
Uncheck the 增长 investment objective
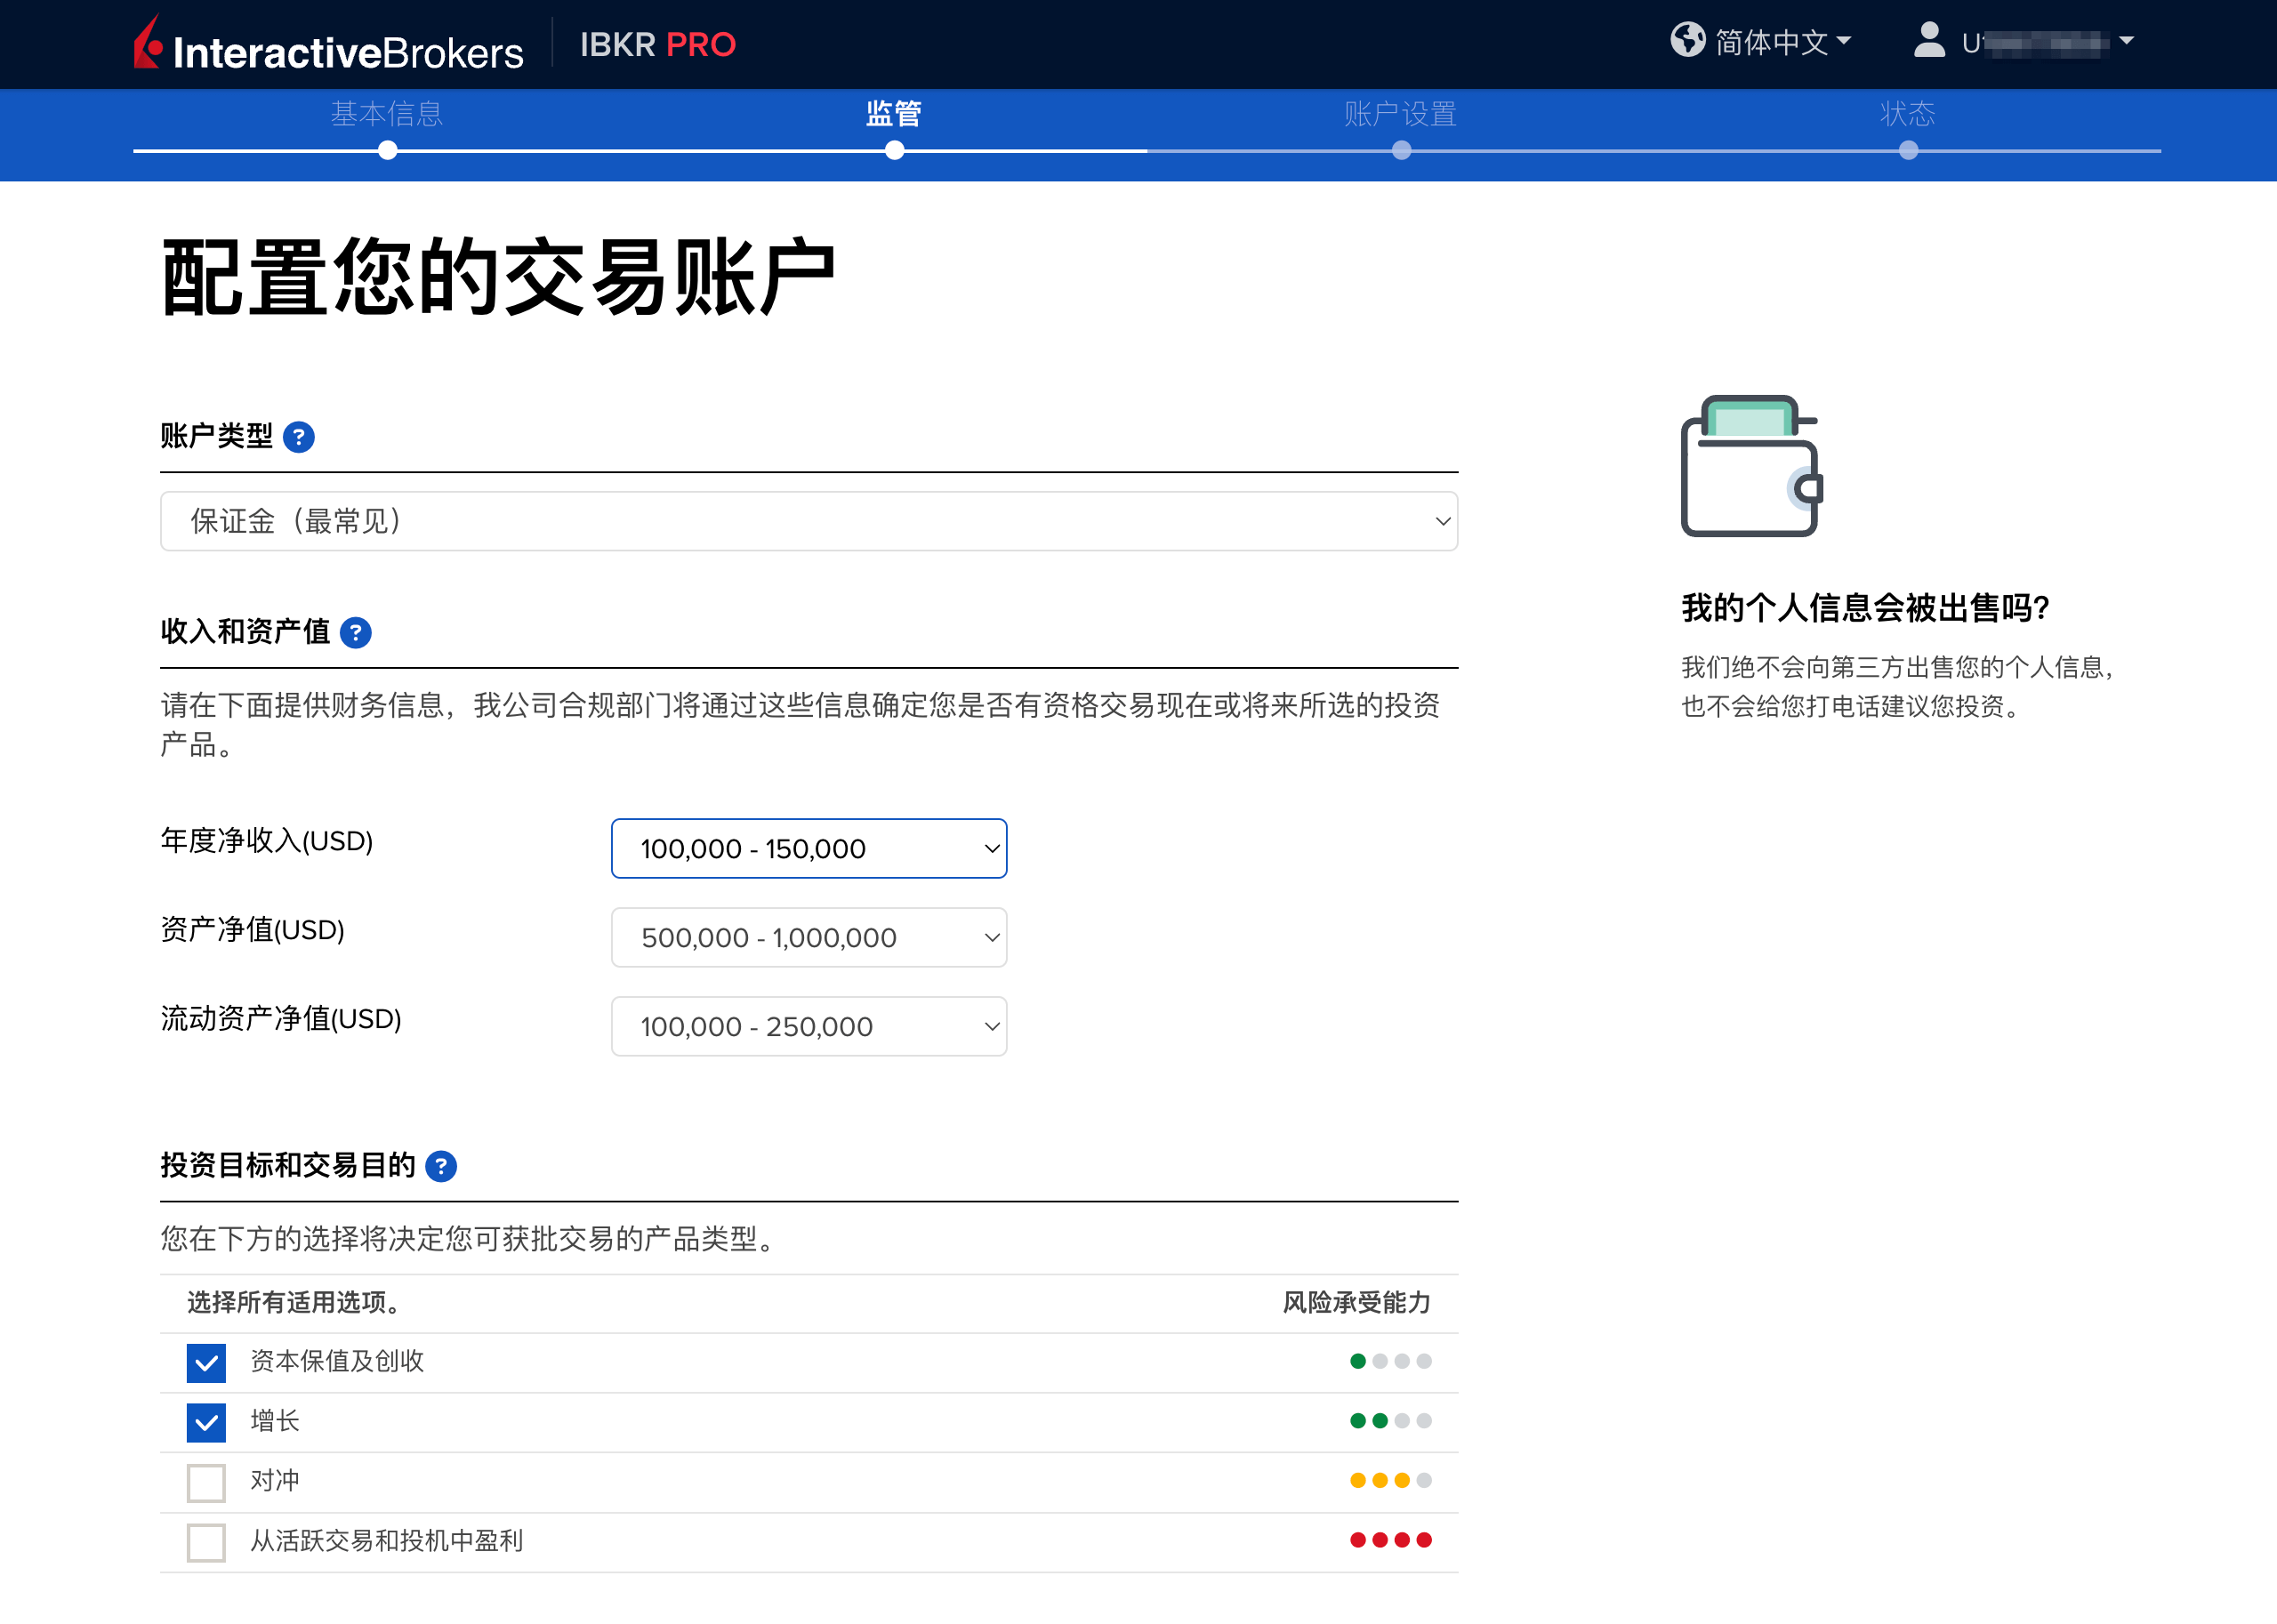(206, 1421)
